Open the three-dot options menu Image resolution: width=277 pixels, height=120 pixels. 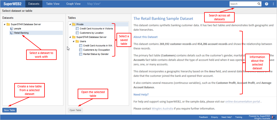tap(273, 4)
